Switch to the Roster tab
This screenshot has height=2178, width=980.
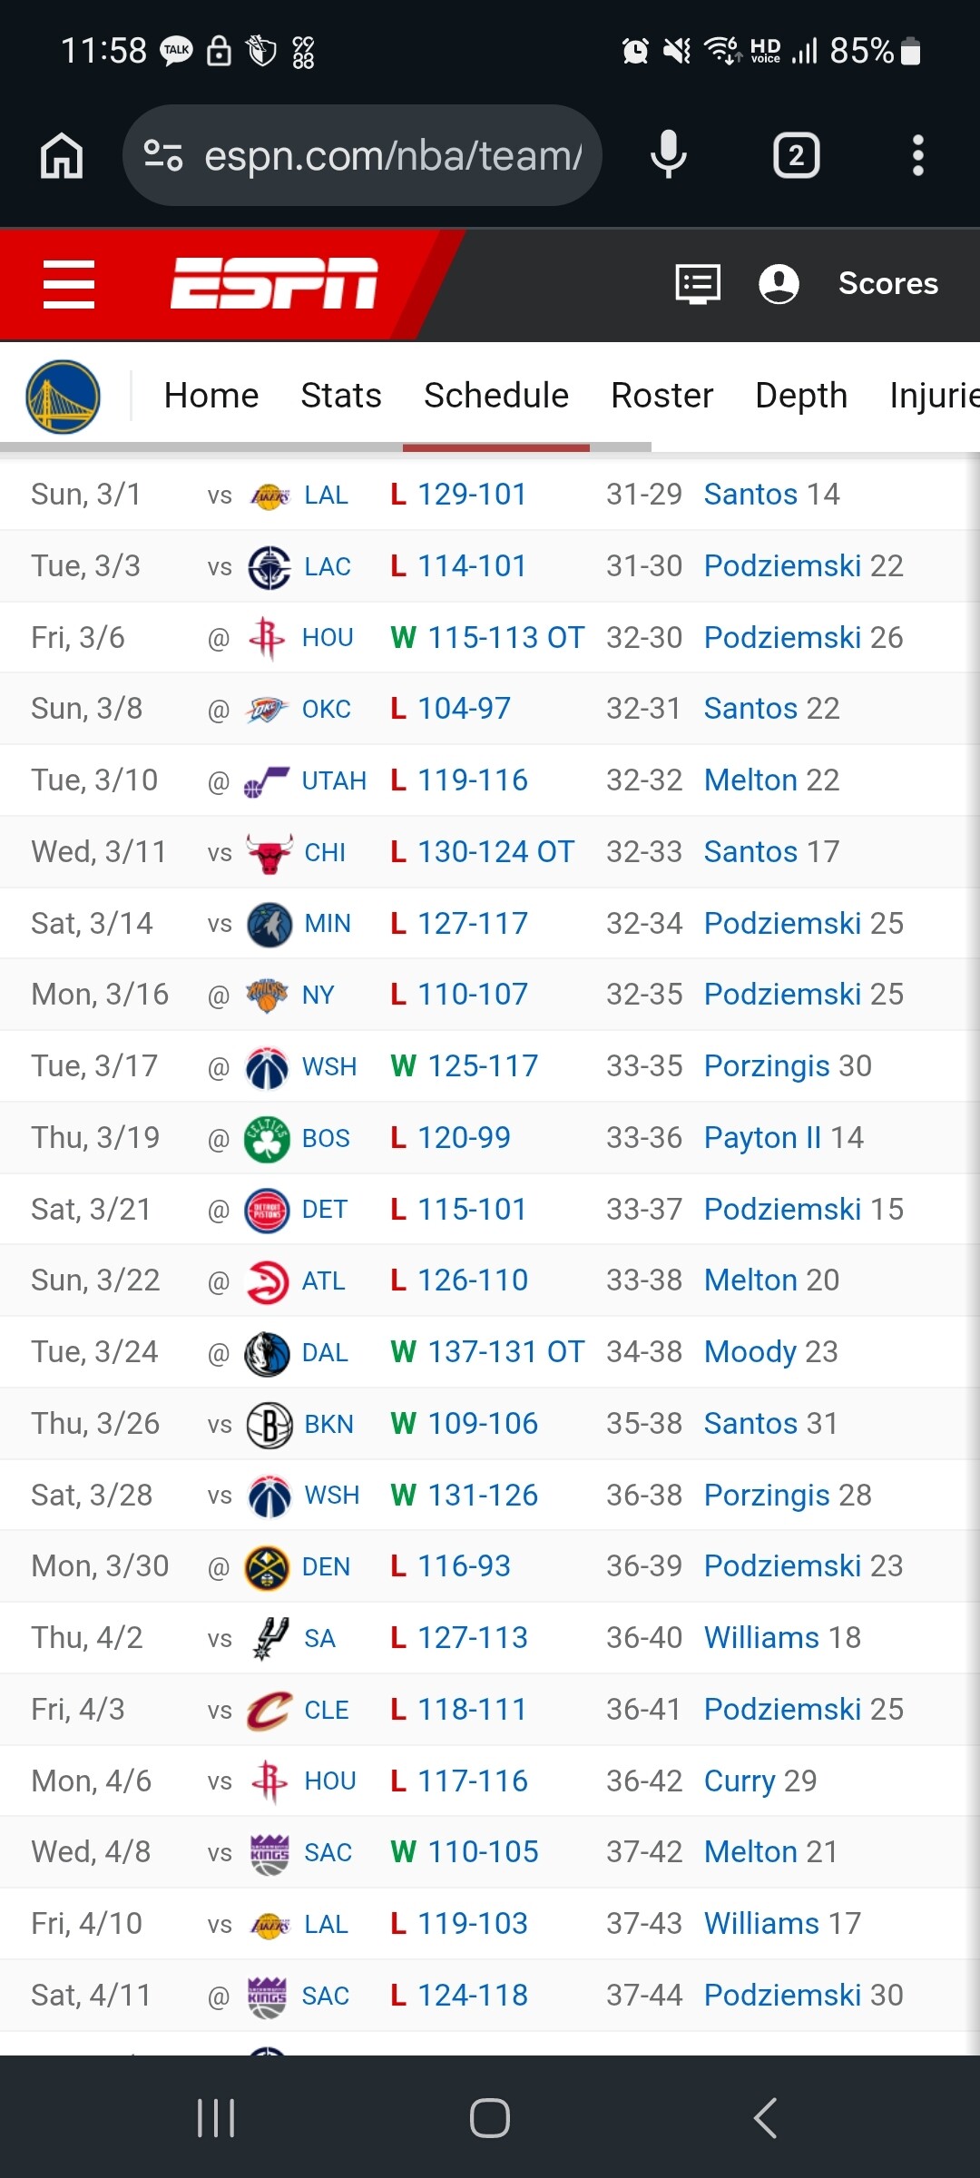click(662, 396)
